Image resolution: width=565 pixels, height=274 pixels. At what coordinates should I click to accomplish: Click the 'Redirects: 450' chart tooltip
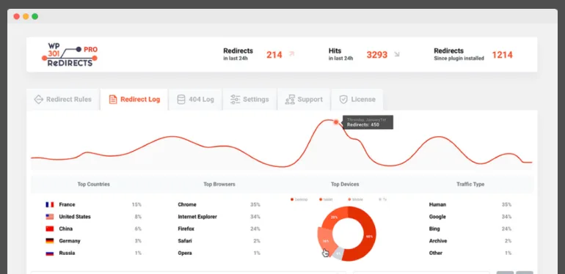tap(368, 122)
